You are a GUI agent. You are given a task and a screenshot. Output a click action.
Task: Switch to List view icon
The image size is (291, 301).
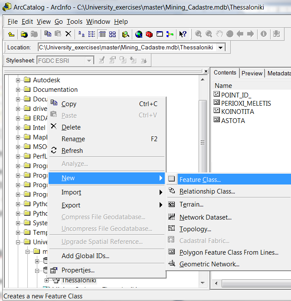[92, 34]
